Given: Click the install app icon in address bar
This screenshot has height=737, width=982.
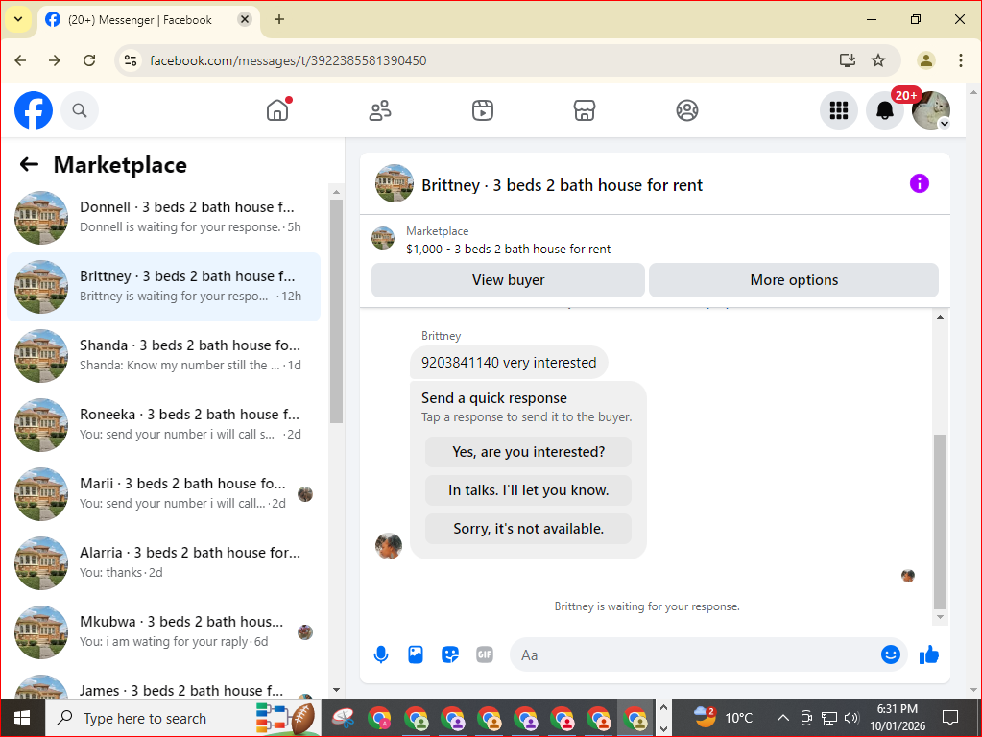Looking at the screenshot, I should point(848,60).
